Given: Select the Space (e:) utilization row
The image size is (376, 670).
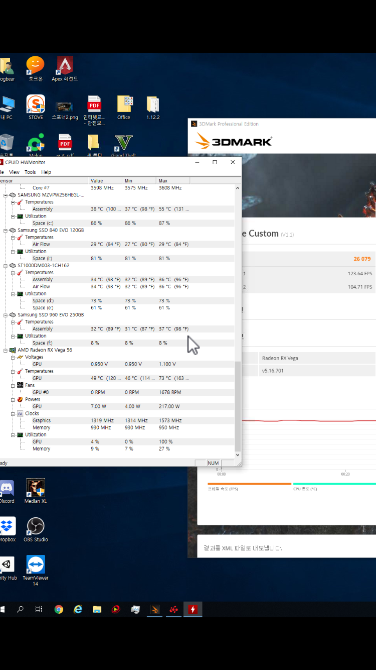Looking at the screenshot, I should click(117, 307).
